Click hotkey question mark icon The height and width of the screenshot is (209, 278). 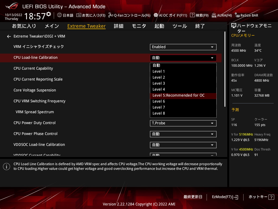[271, 197]
